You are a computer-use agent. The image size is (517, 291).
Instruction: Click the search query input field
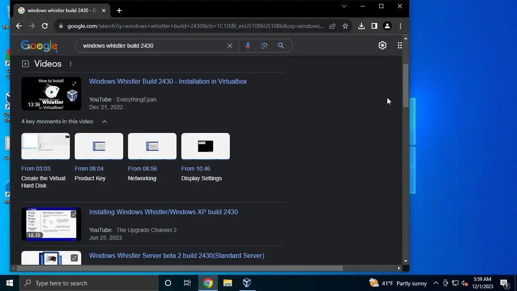(x=153, y=46)
